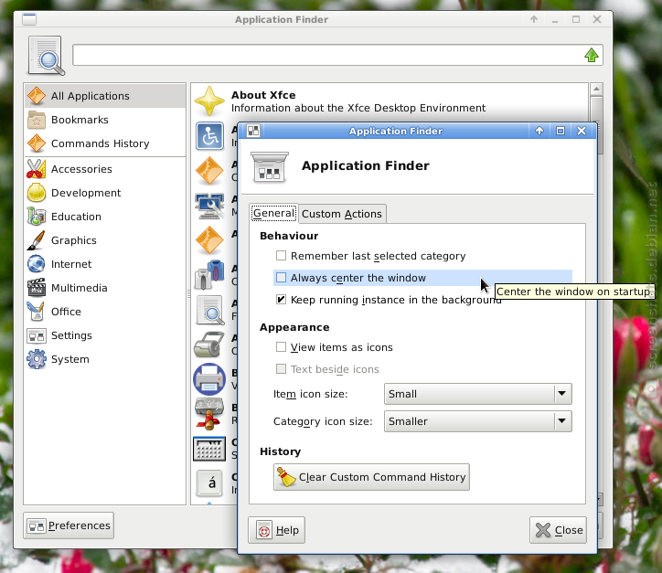
Task: Click the System gear icon
Action: [x=37, y=359]
